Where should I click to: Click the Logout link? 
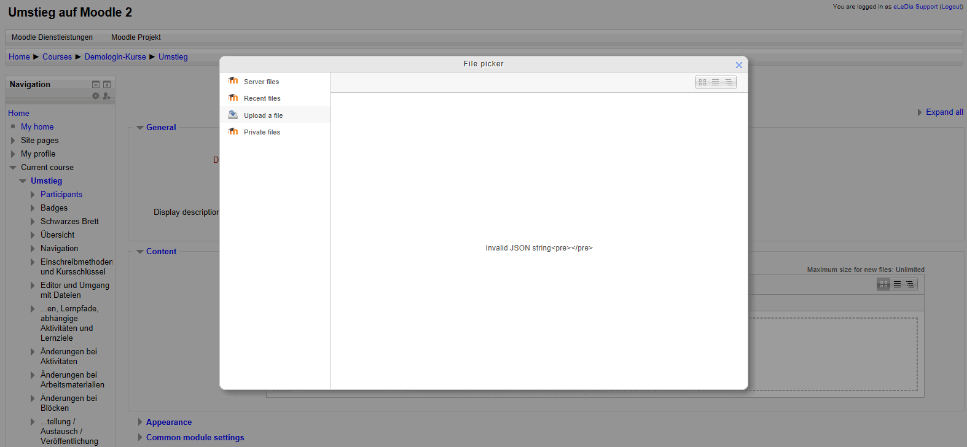pyautogui.click(x=952, y=7)
